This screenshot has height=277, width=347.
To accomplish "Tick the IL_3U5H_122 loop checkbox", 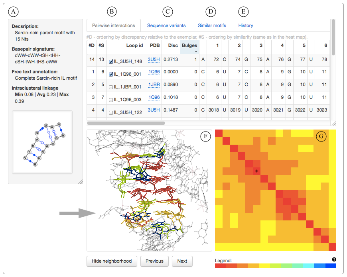I will pos(111,113).
